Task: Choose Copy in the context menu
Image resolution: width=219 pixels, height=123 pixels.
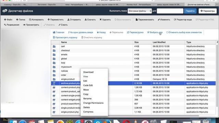Action: (86, 94)
